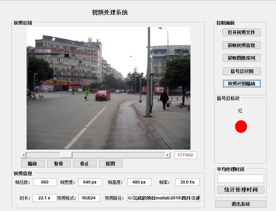
Task: Click the 视频区域 panel title
Action: click(23, 23)
